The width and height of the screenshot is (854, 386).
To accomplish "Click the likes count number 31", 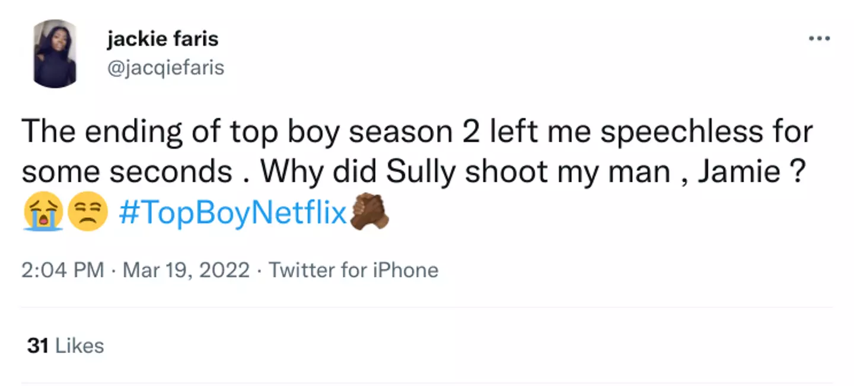I will coord(37,346).
